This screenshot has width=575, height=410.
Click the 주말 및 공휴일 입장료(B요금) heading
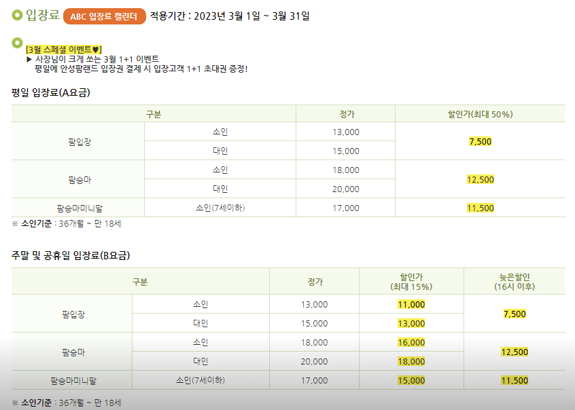pyautogui.click(x=71, y=255)
